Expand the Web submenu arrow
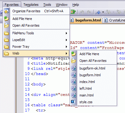This screenshot has width=125, height=113. tap(66, 53)
